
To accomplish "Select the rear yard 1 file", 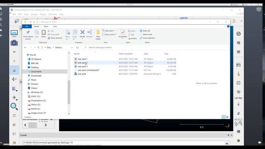I will pos(82,59).
